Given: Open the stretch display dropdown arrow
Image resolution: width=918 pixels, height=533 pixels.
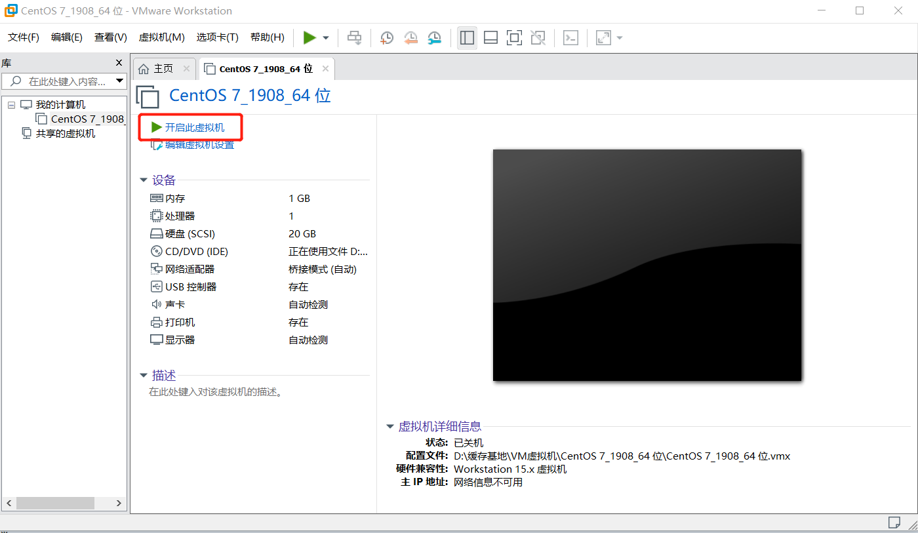Looking at the screenshot, I should click(x=619, y=38).
